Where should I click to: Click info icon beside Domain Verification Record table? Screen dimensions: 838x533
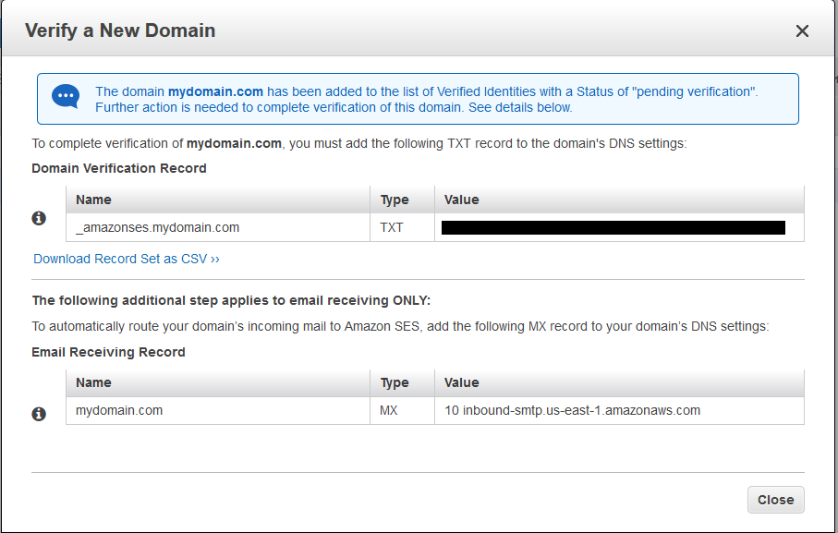pyautogui.click(x=39, y=218)
